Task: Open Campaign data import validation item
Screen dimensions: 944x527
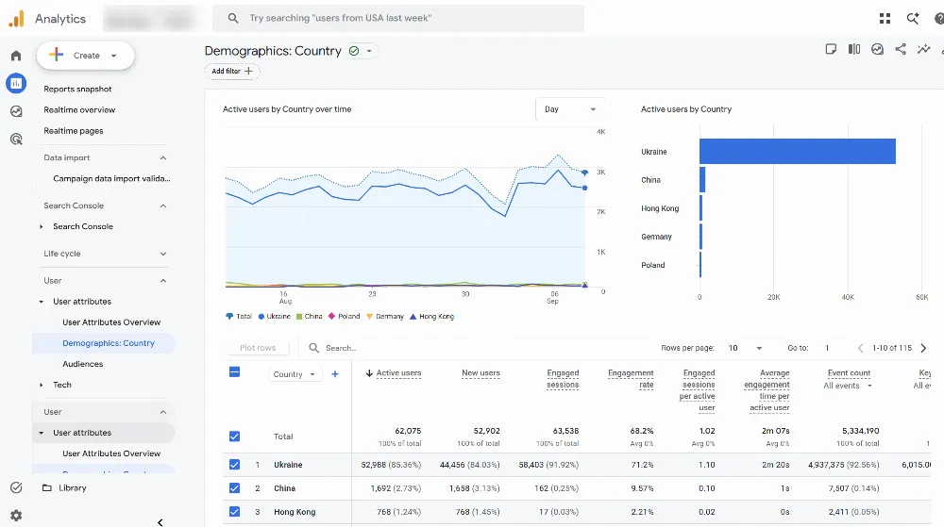Action: tap(111, 178)
